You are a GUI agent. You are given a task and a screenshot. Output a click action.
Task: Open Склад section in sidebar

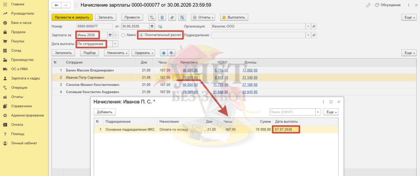click(16, 50)
